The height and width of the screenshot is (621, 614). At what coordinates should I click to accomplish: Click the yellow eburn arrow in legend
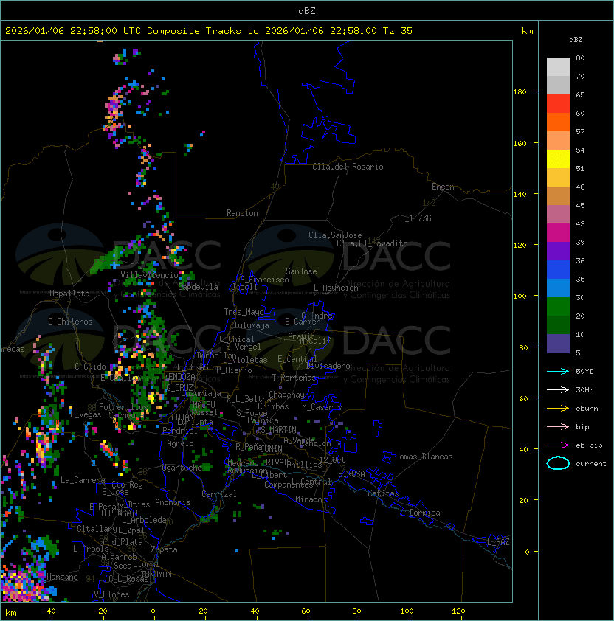[558, 408]
